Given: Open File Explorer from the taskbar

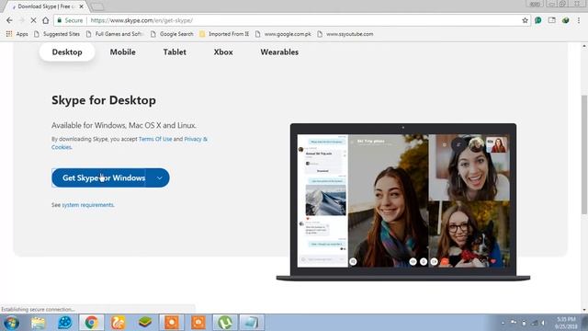Looking at the screenshot, I should click(x=38, y=323).
